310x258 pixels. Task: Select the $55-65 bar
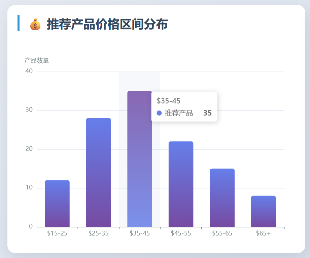pos(222,198)
